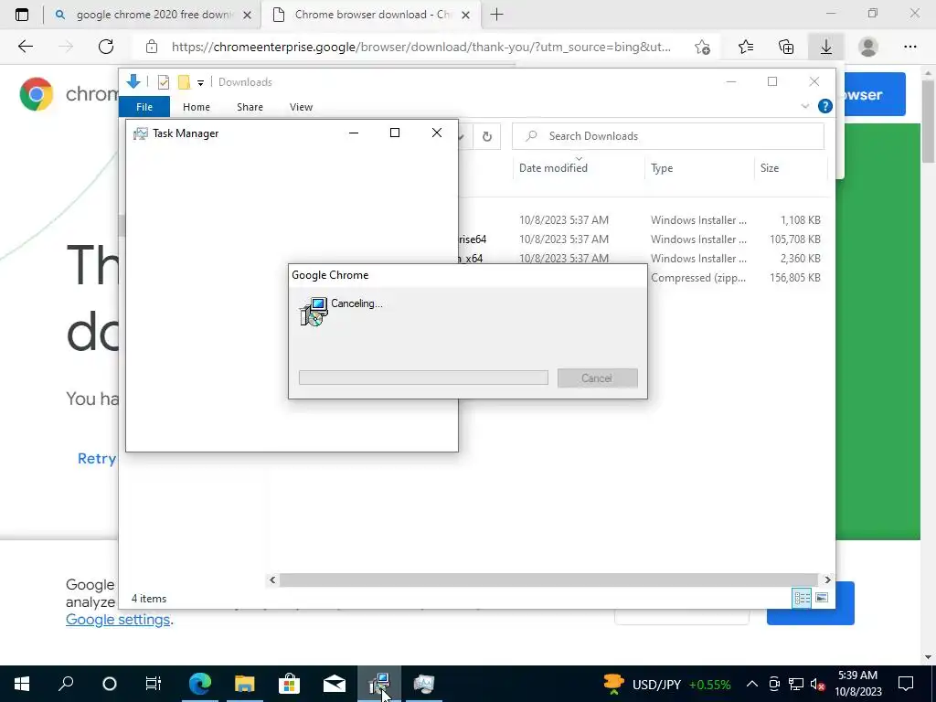The height and width of the screenshot is (702, 936).
Task: Refresh the Edge page
Action: click(x=106, y=47)
